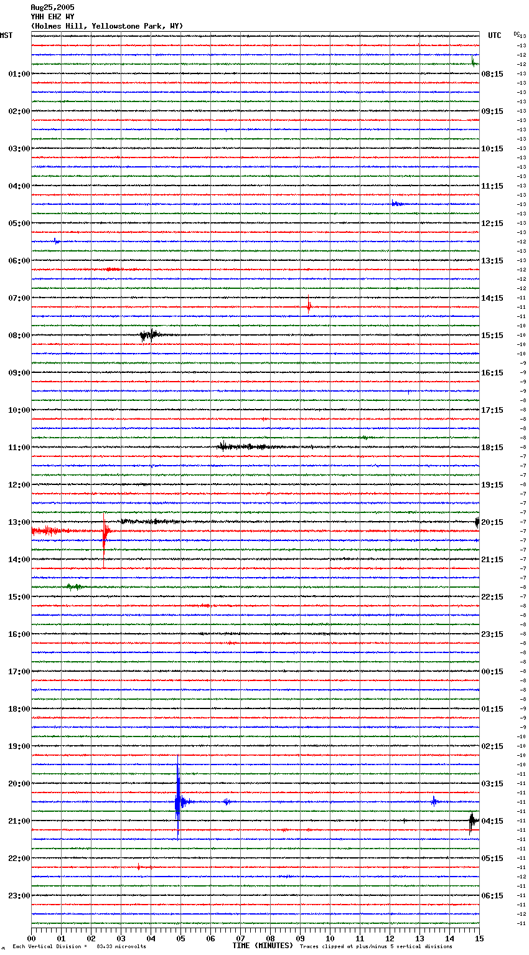Screen dimensions: 529x955
Task: Click the "DC" column header
Action: coord(517,34)
